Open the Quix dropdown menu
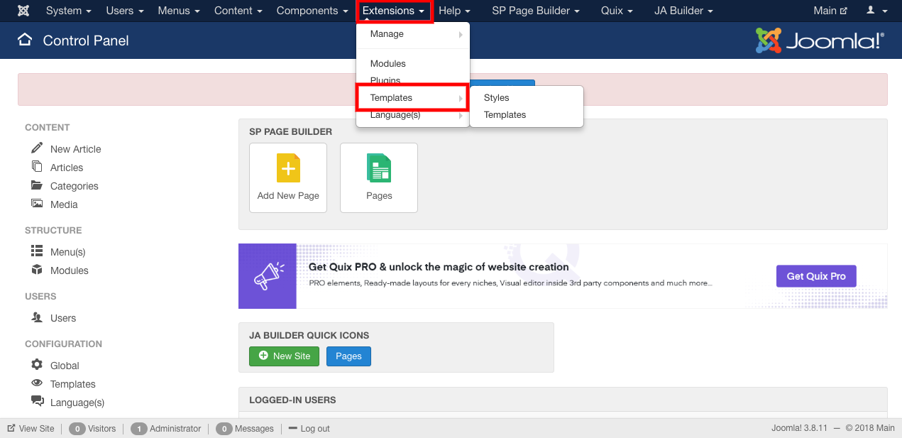 (617, 11)
